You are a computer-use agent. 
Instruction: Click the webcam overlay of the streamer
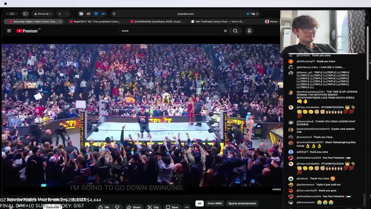coord(322,32)
